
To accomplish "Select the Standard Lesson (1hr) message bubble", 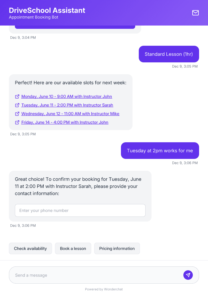I will (168, 54).
